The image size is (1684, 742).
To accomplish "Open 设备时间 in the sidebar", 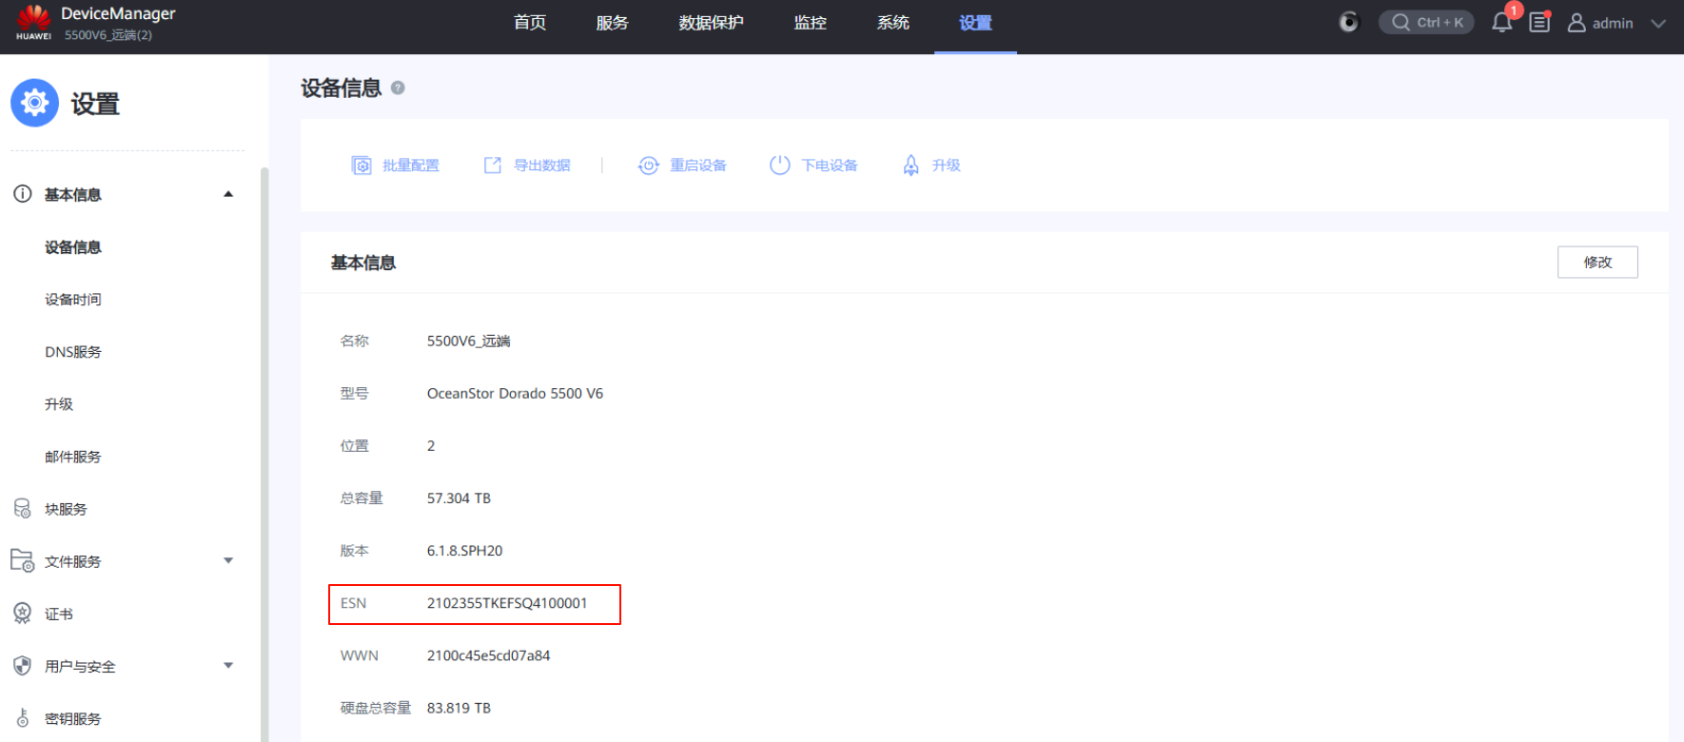I will coord(73,300).
